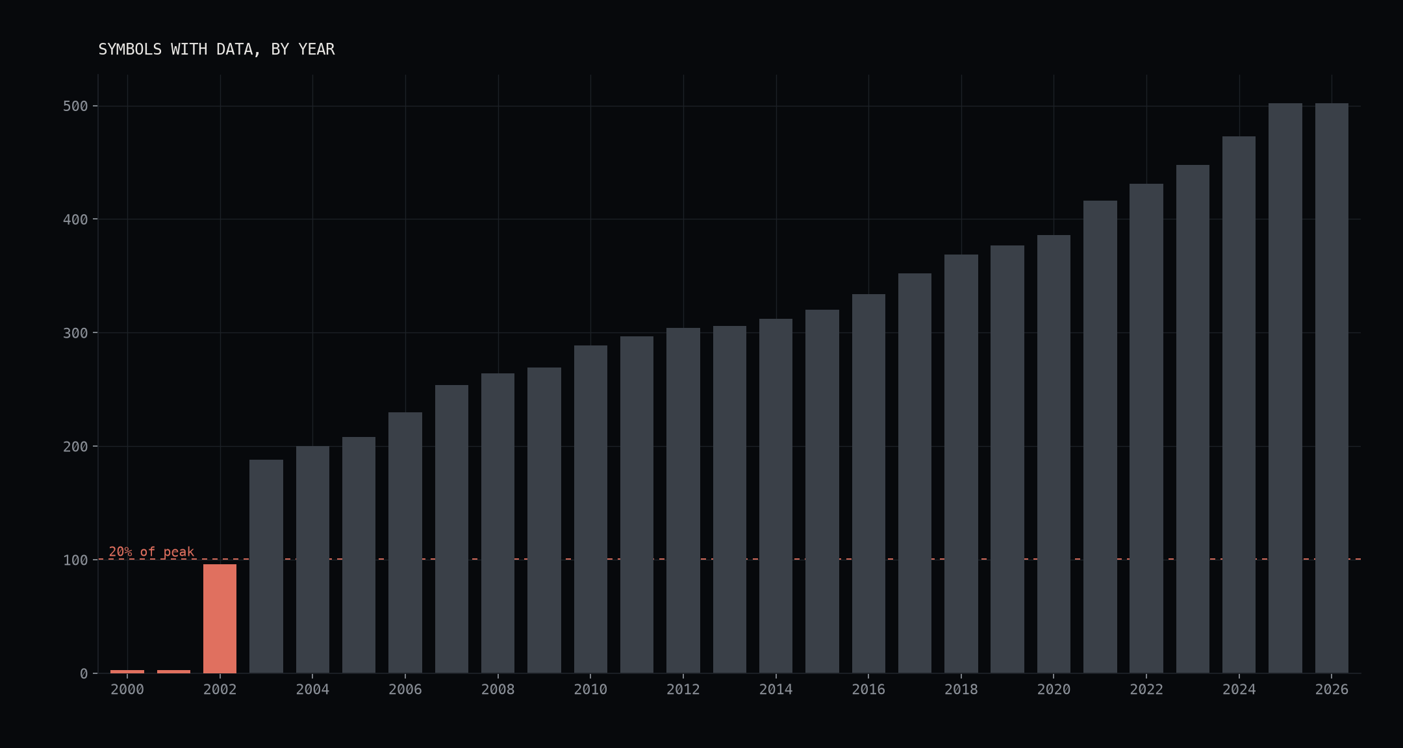Click the x-axis label 2002
This screenshot has width=1403, height=748.
(x=220, y=690)
